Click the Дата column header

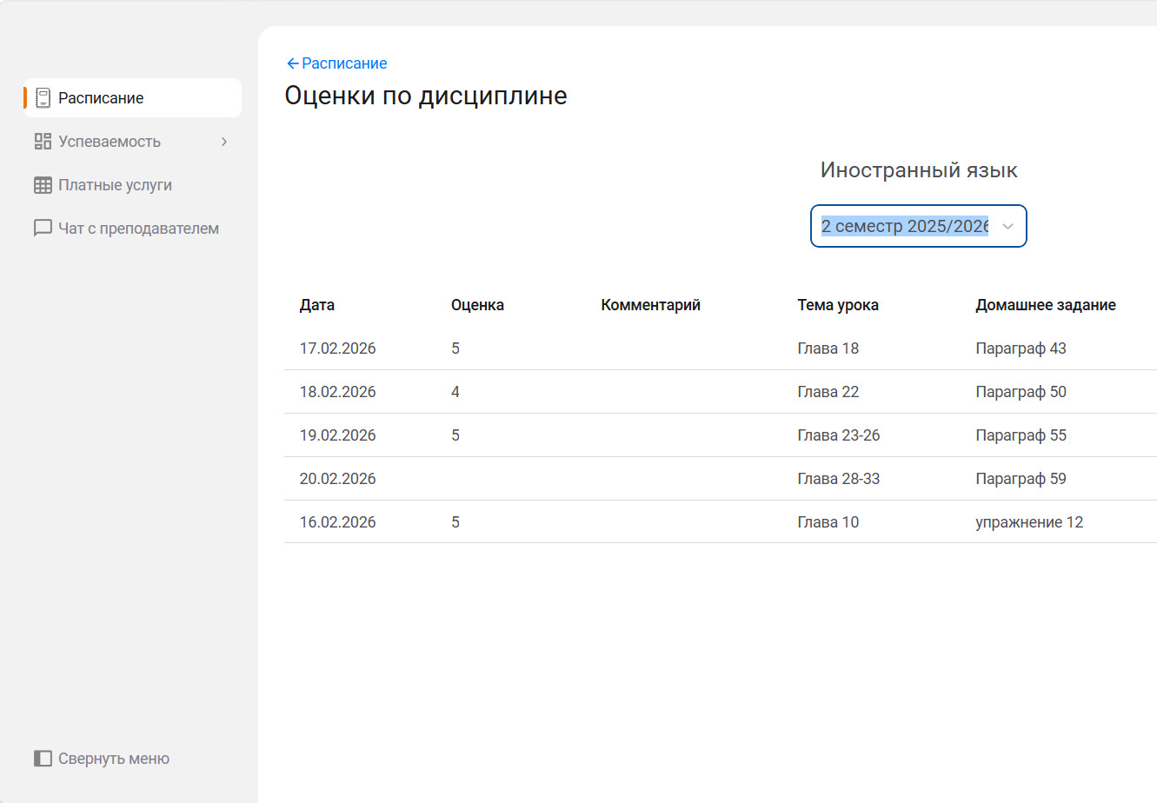[317, 305]
